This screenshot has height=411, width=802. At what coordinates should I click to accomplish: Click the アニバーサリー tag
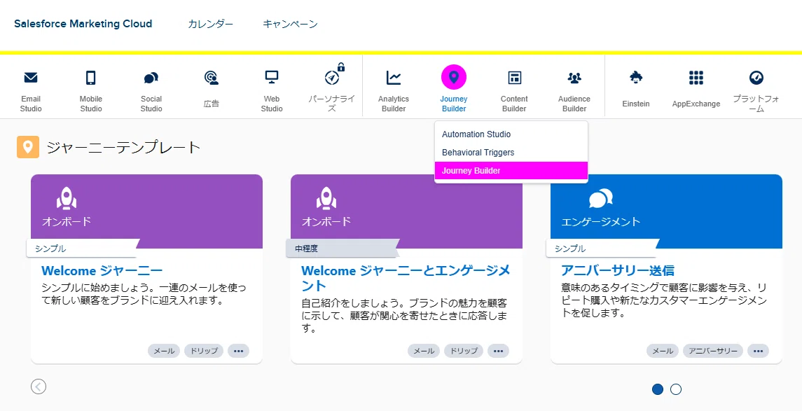[x=712, y=351]
